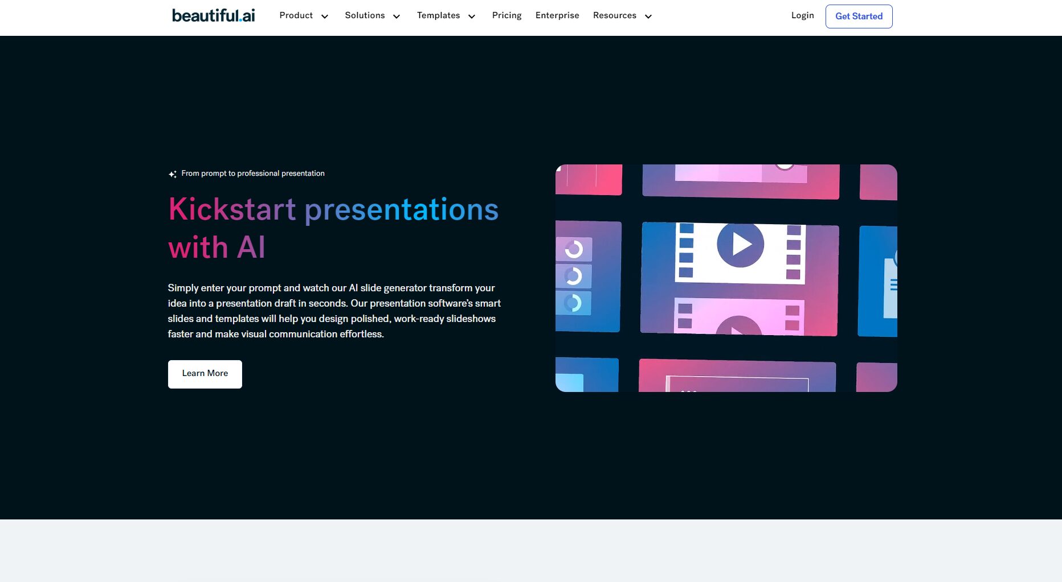Click the sparkle icon beside the tagline

pos(172,174)
